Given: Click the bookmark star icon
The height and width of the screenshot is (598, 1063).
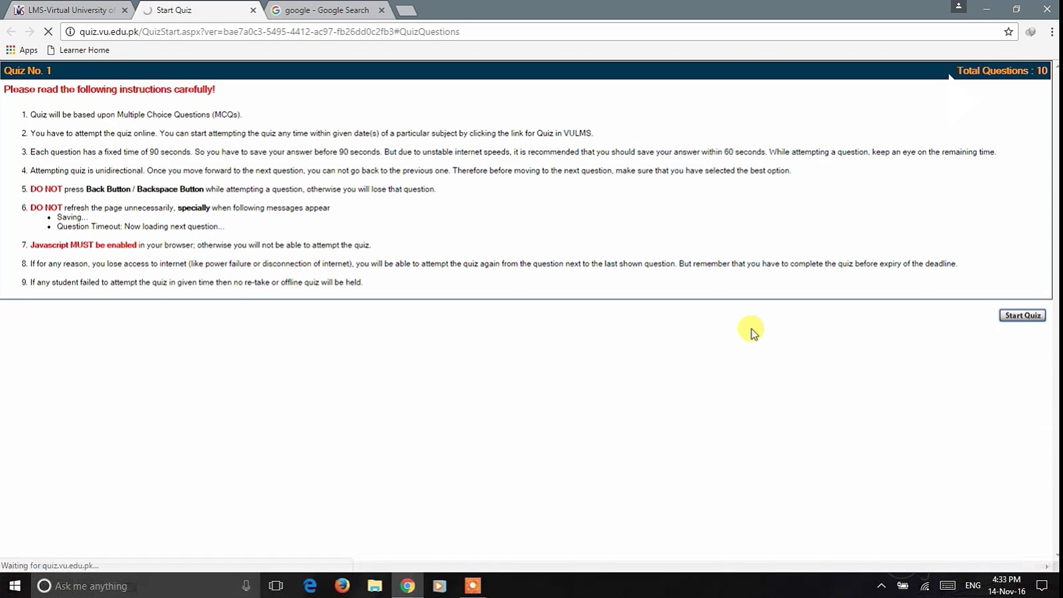Looking at the screenshot, I should 1008,32.
